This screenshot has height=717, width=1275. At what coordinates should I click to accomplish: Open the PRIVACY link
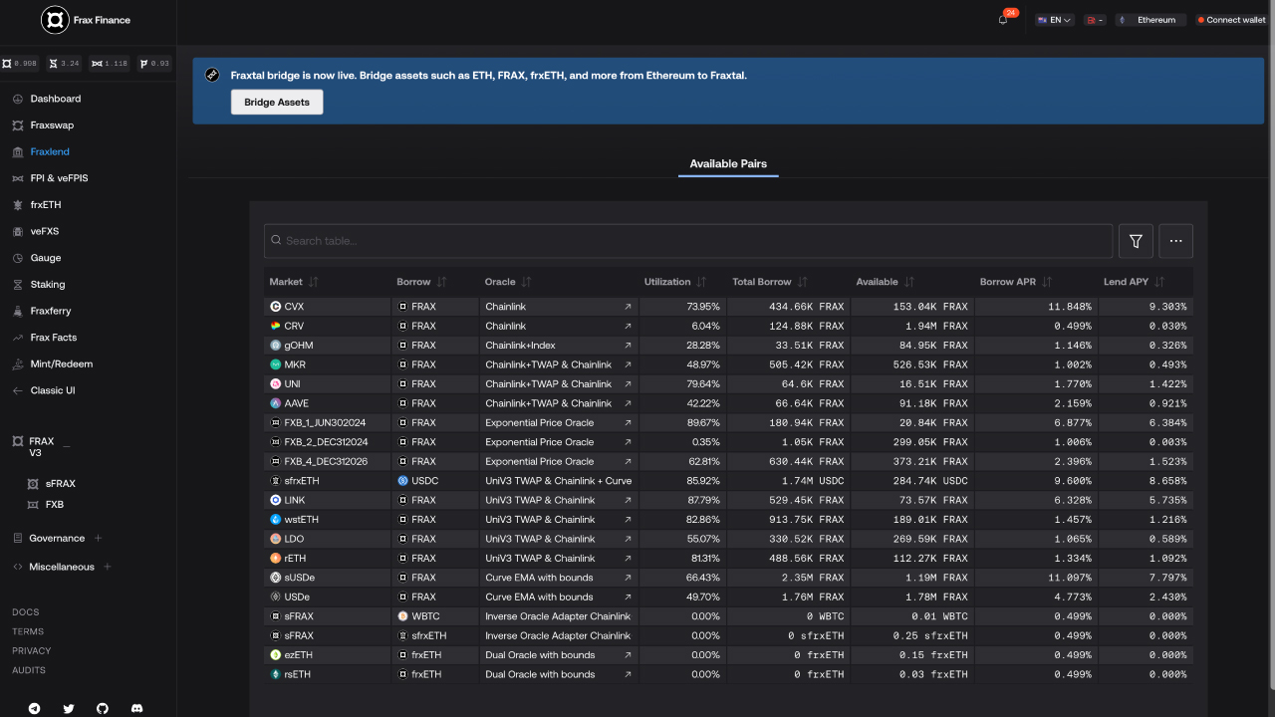[32, 650]
